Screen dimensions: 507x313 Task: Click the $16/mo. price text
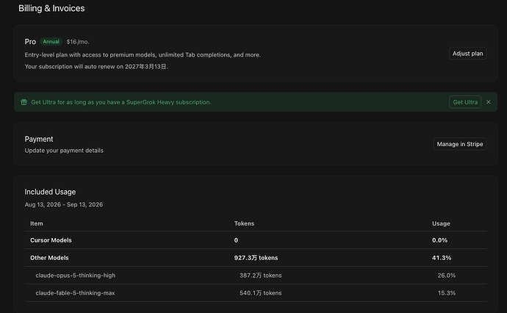[x=78, y=42]
